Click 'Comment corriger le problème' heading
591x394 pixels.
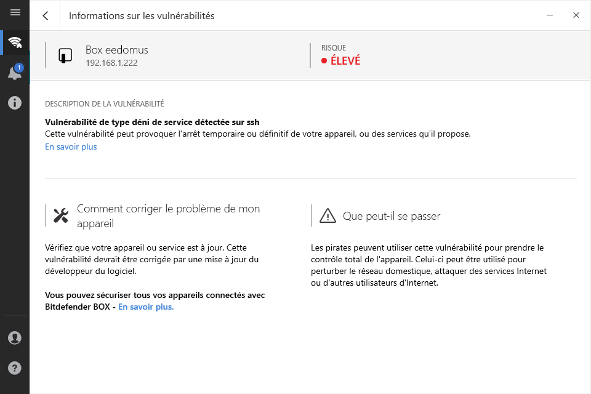(x=169, y=215)
